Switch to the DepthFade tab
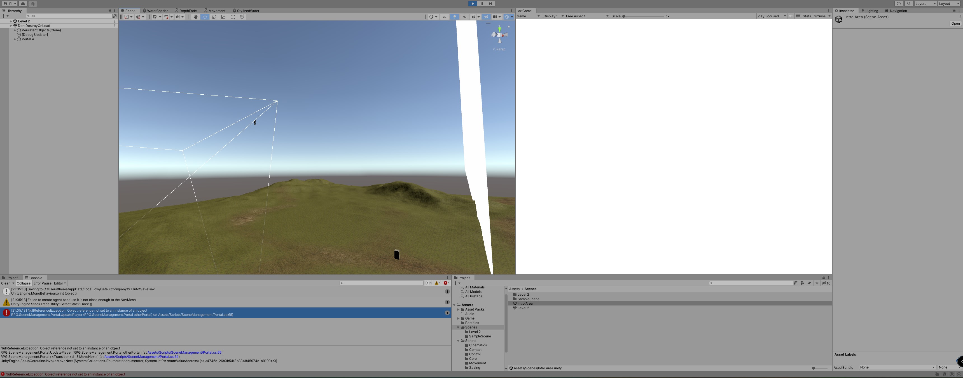This screenshot has height=378, width=963. [186, 11]
